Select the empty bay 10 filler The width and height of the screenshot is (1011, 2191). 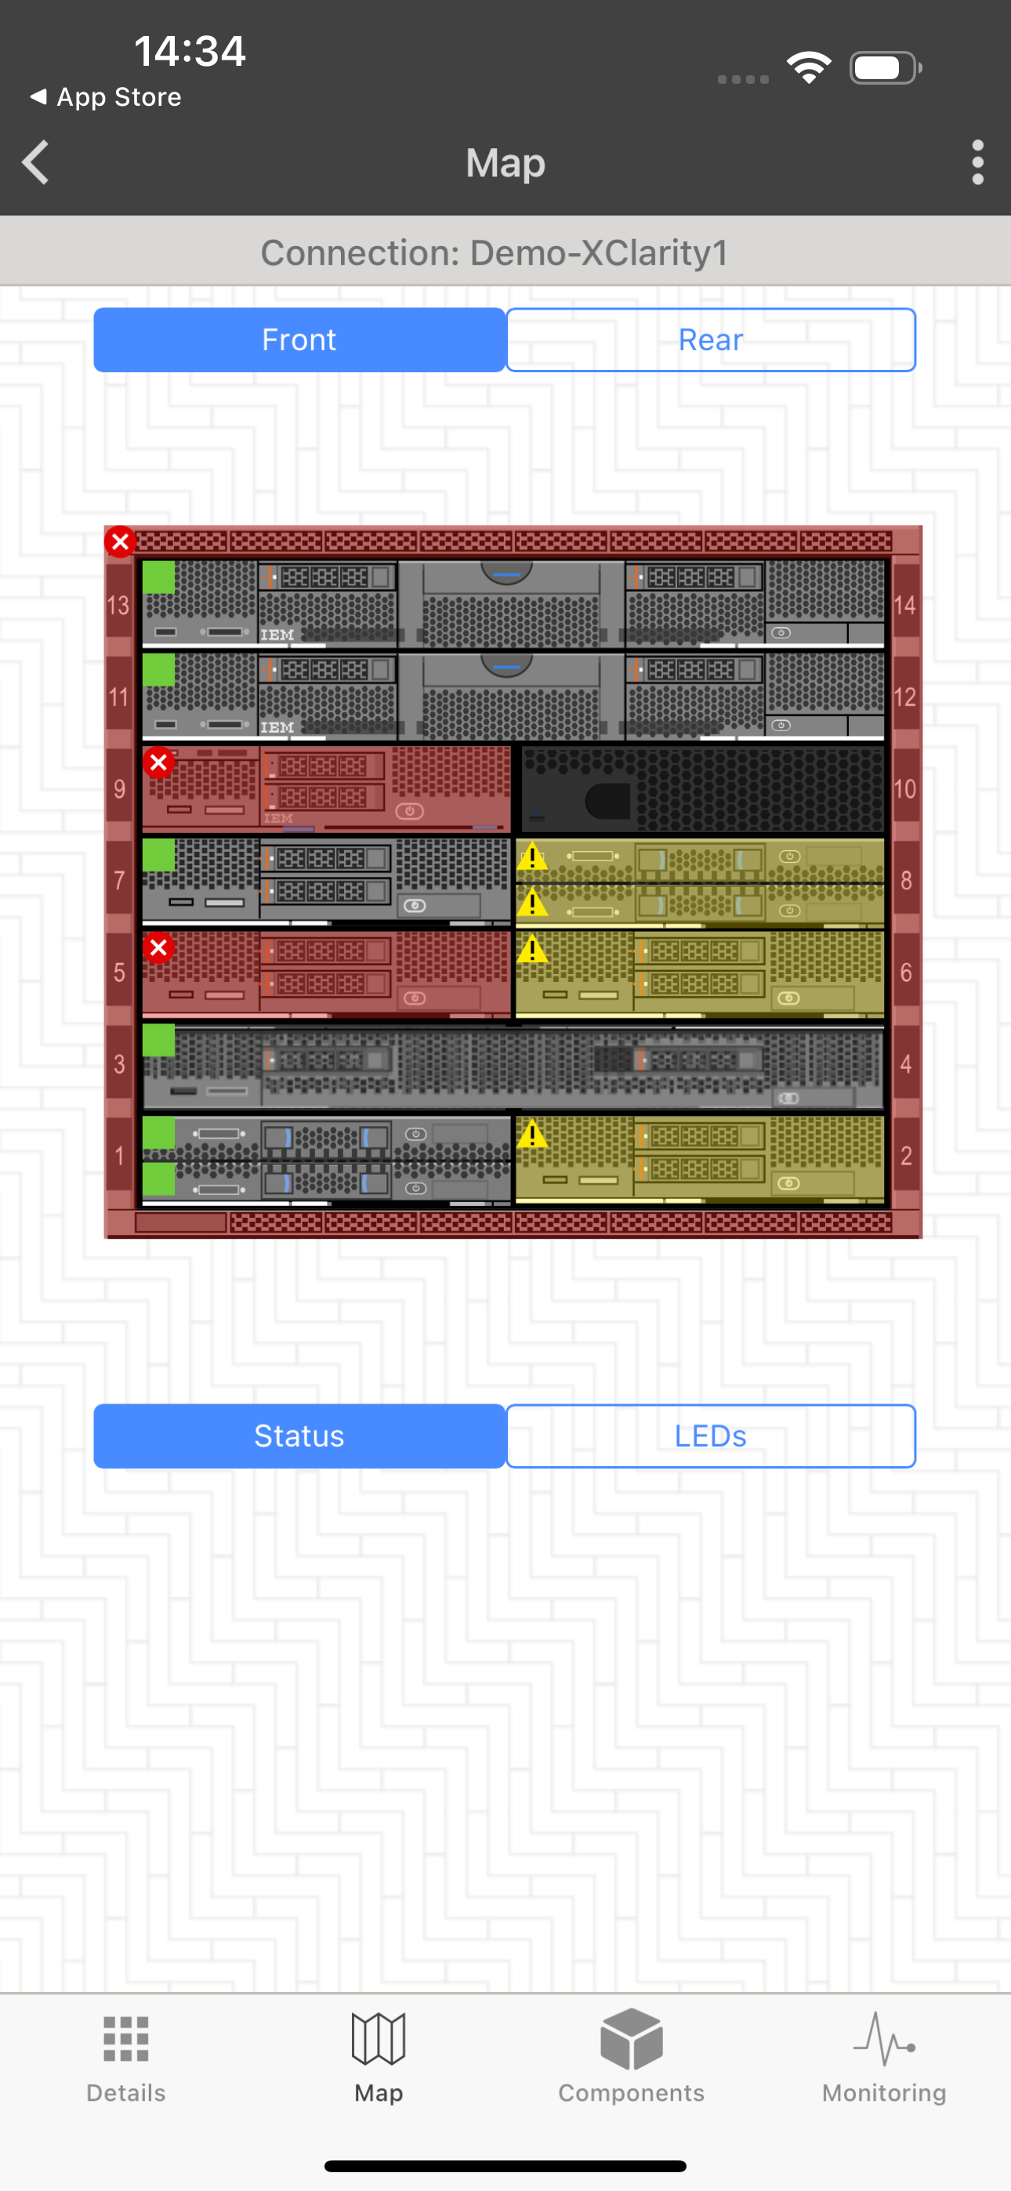(x=702, y=789)
